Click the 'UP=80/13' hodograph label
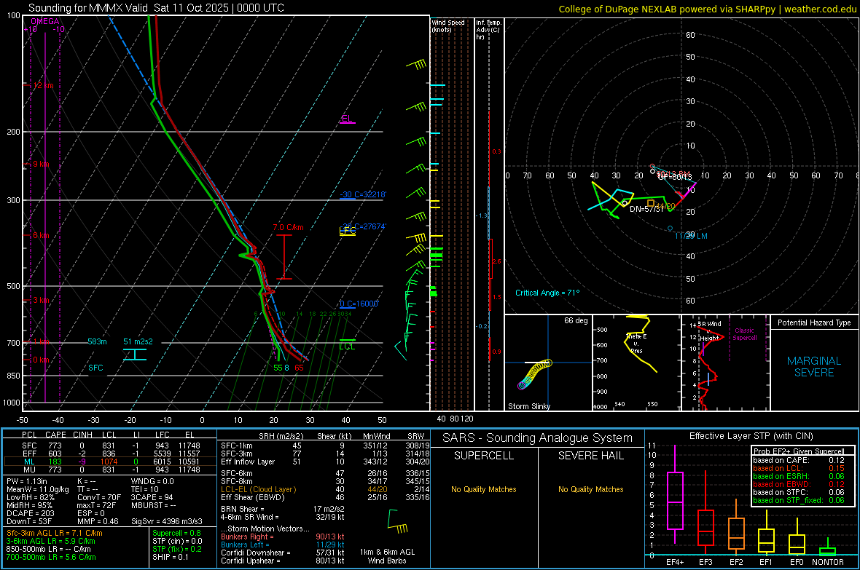 pos(675,177)
